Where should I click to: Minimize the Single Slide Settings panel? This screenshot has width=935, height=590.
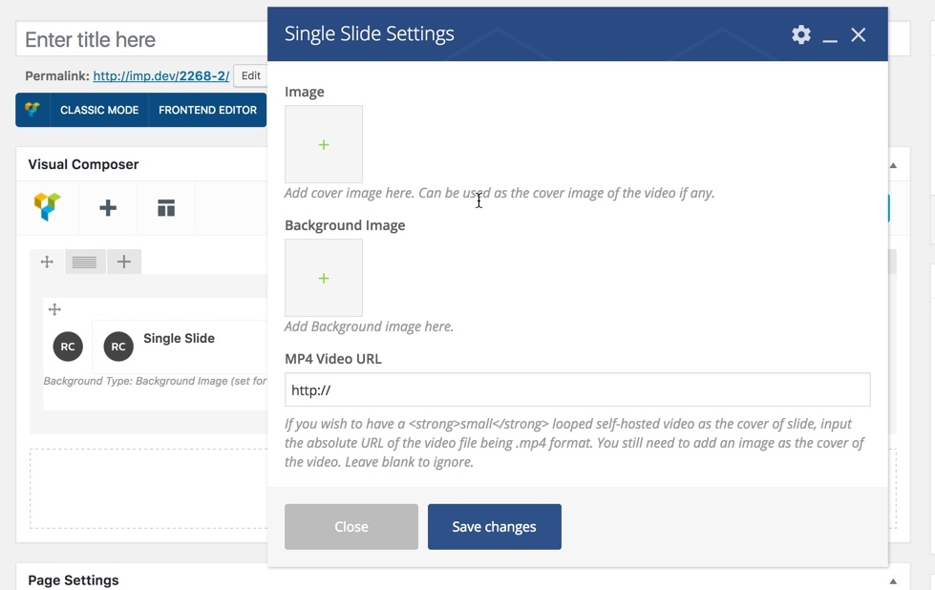pyautogui.click(x=830, y=35)
